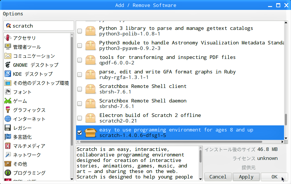The height and width of the screenshot is (184, 291).
Task: Click the インターネット category label
Action: pyautogui.click(x=29, y=119)
